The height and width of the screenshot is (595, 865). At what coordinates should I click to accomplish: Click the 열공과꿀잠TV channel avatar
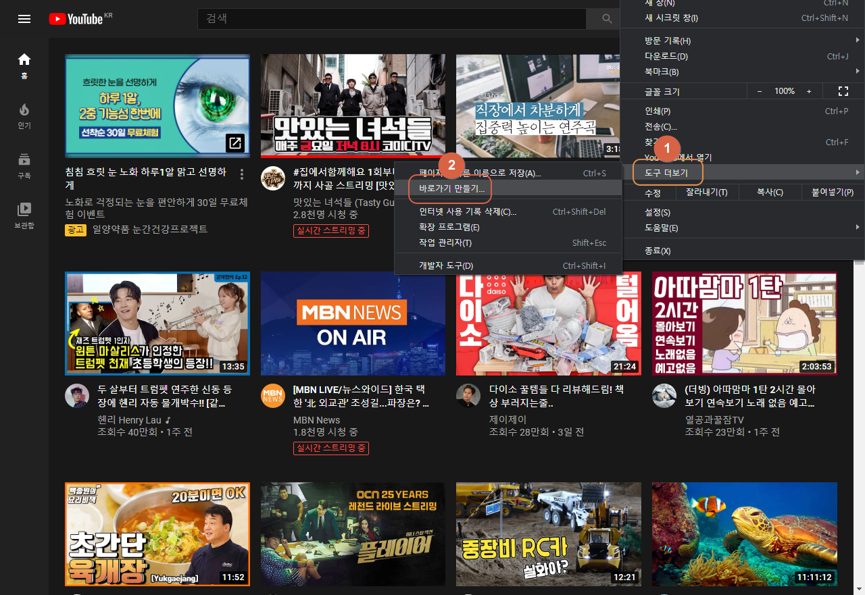coord(664,396)
